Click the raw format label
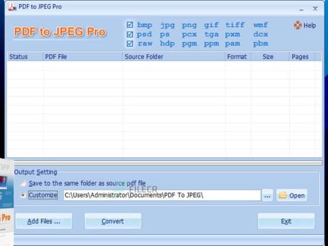The height and width of the screenshot is (246, 328). (x=145, y=44)
